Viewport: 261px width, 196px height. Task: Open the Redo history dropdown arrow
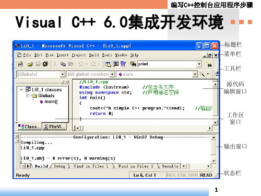[99, 64]
